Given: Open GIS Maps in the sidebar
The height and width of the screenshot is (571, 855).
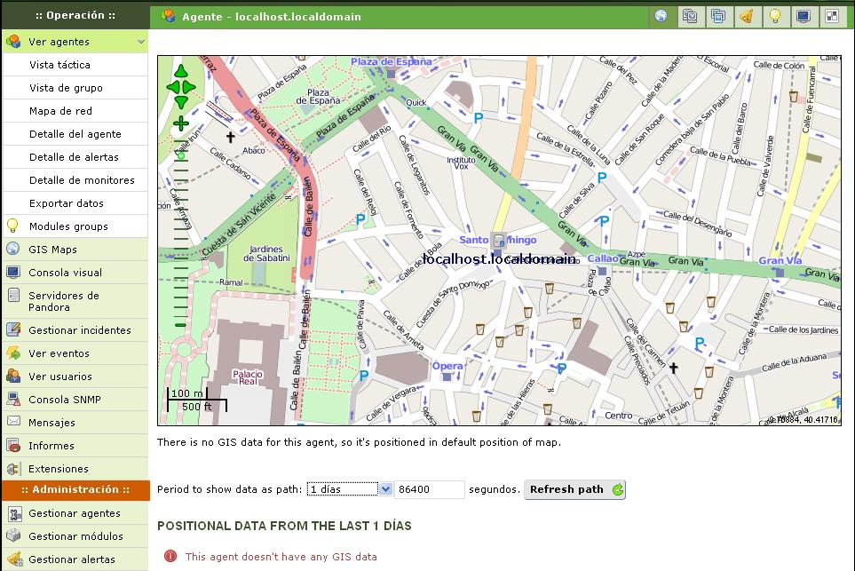Looking at the screenshot, I should point(52,250).
